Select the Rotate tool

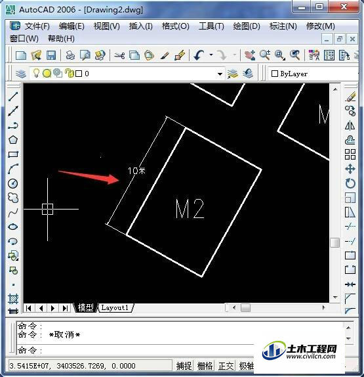coord(350,183)
